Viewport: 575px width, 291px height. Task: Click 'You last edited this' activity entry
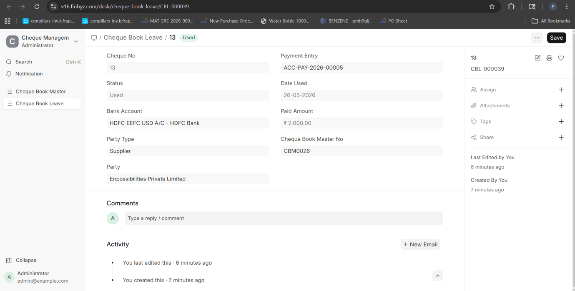pos(167,263)
